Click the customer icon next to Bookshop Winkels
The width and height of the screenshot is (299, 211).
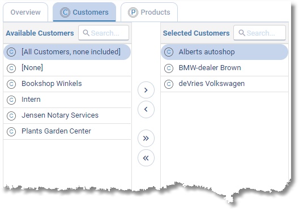[11, 84]
